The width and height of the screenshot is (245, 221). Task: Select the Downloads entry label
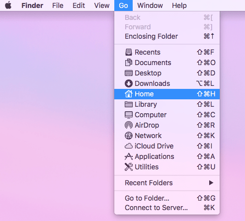pos(153,83)
